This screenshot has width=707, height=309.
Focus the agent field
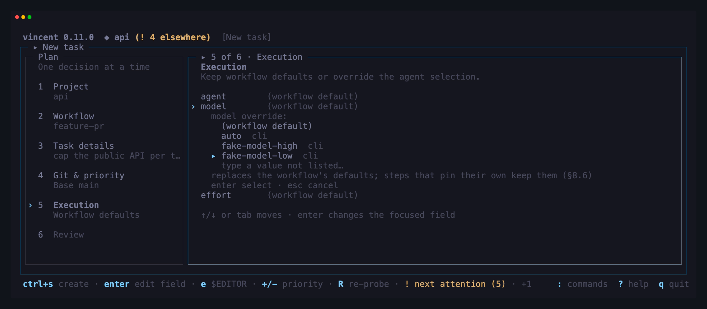tap(279, 97)
